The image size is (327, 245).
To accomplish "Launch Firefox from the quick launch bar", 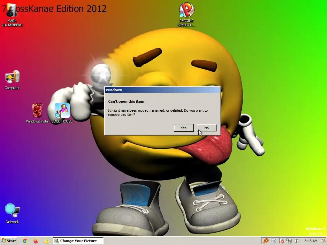I will point(36,241).
